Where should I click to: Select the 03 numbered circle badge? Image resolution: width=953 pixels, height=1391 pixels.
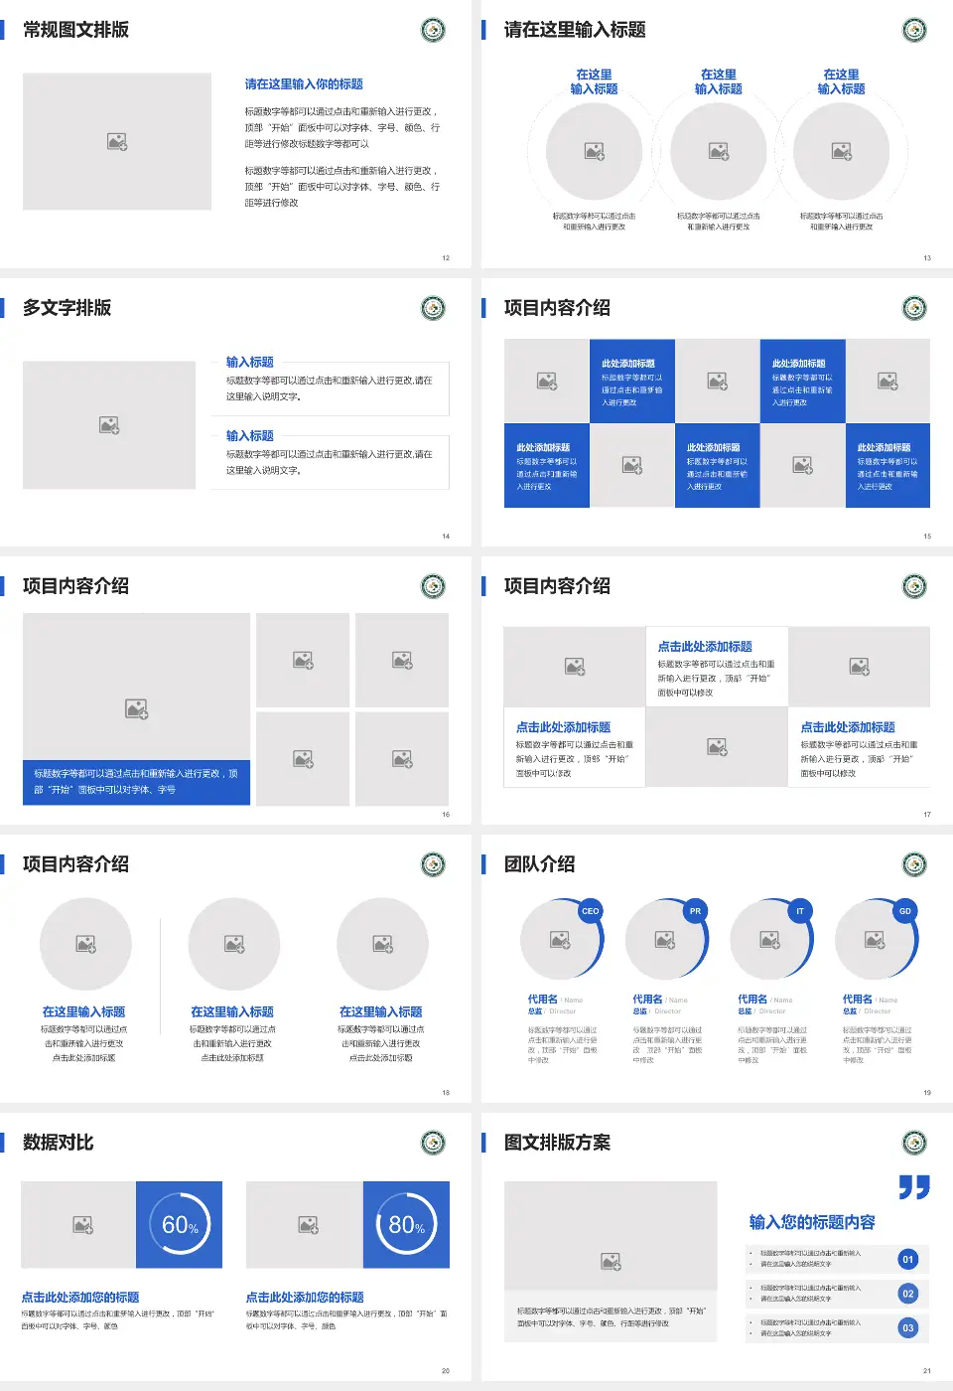pos(907,1328)
